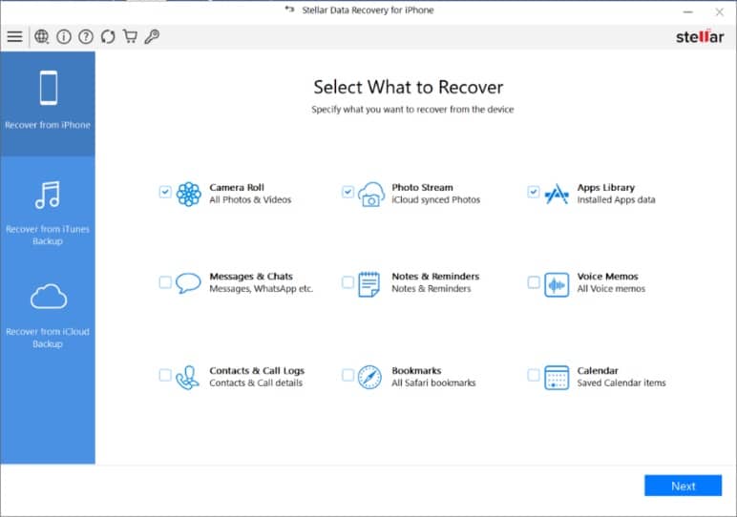Click the Notes & Reminders title label
This screenshot has height=517, width=737.
pos(435,277)
